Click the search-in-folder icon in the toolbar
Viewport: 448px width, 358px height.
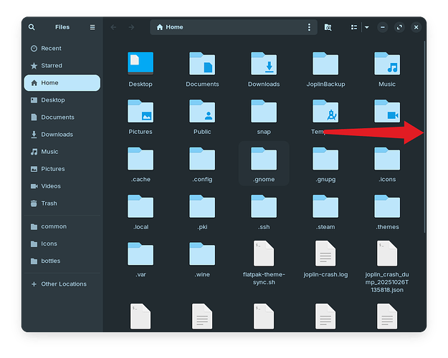click(x=328, y=27)
